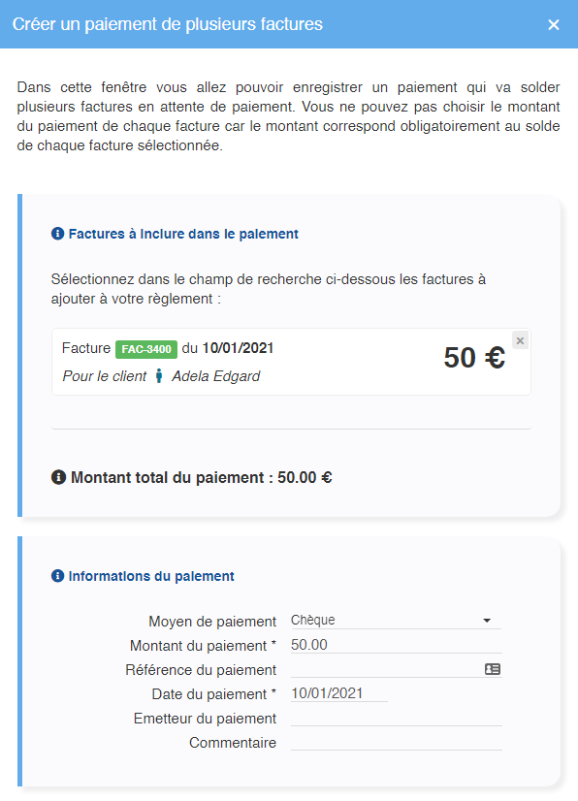
Task: Click the Emetteur du paiement field
Action: tap(396, 718)
